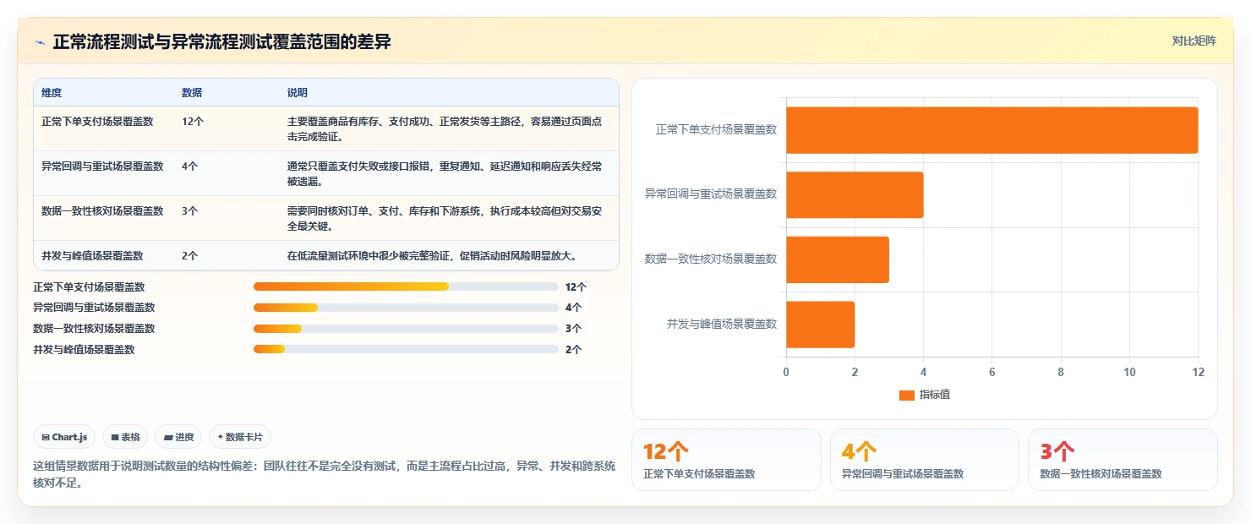The width and height of the screenshot is (1251, 524).
Task: Click the progress bar for 并发与峰值场景覆盖数
Action: pos(406,349)
